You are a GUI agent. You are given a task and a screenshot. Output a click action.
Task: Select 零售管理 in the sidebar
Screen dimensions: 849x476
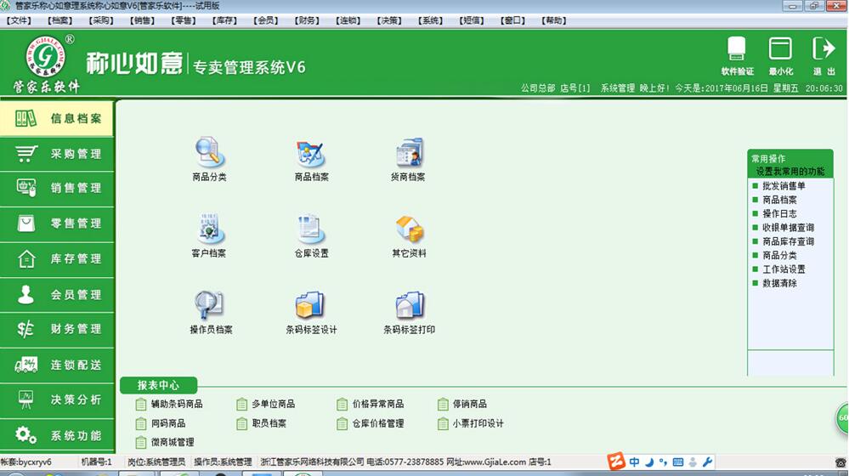57,224
